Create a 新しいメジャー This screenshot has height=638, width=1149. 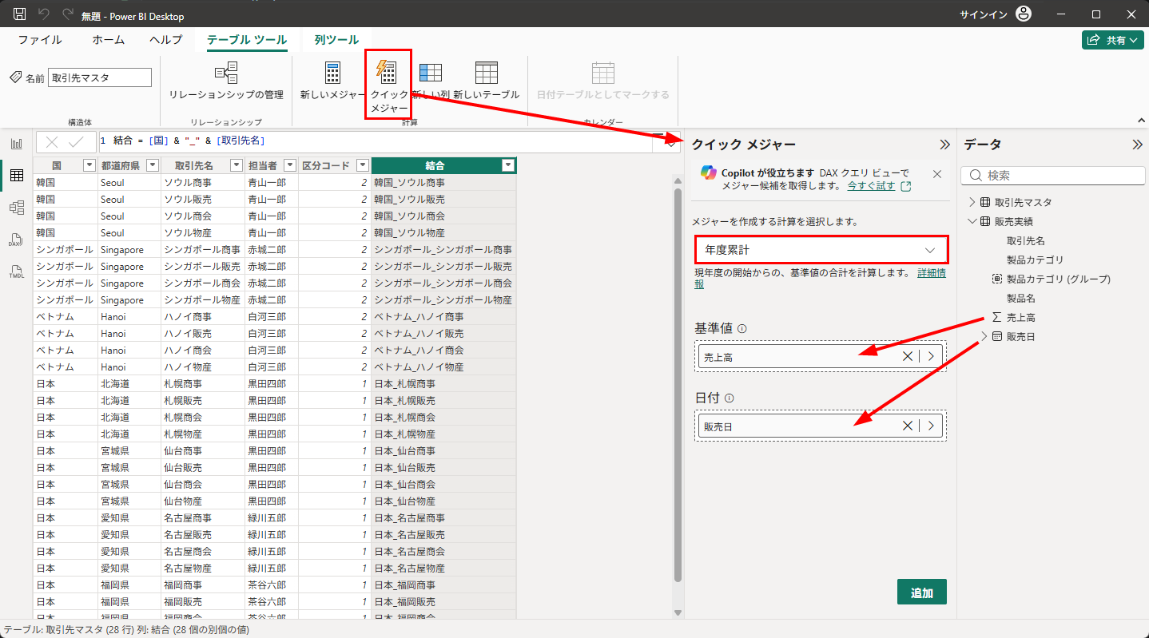tap(332, 81)
